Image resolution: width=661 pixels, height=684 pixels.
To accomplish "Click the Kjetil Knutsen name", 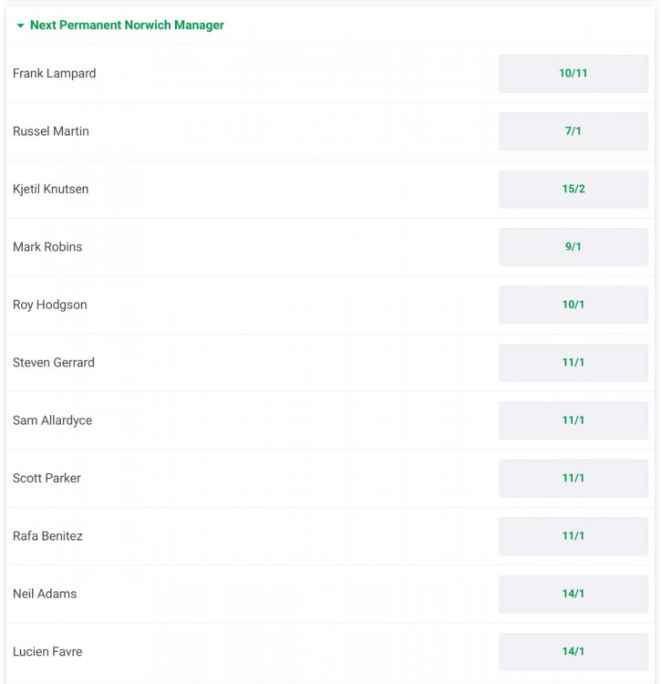I will pos(50,189).
